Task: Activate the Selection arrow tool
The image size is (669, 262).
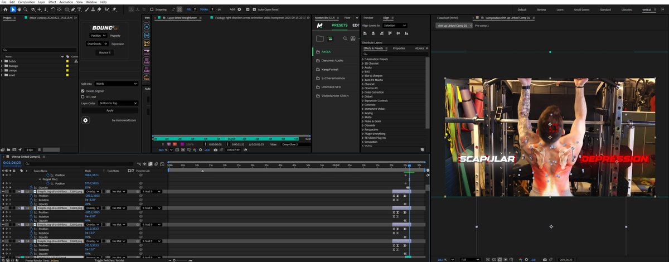Action: click(x=13, y=9)
